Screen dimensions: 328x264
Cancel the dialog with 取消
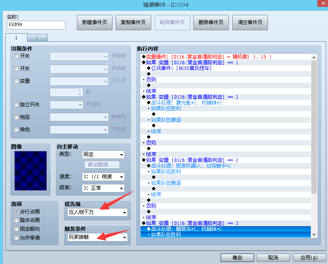273,257
